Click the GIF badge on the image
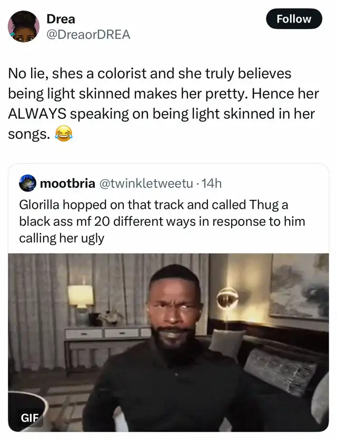Screen dimensions: 337x442 click(x=27, y=417)
